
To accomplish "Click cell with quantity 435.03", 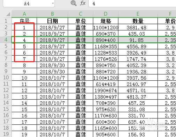I will tap(138, 34).
